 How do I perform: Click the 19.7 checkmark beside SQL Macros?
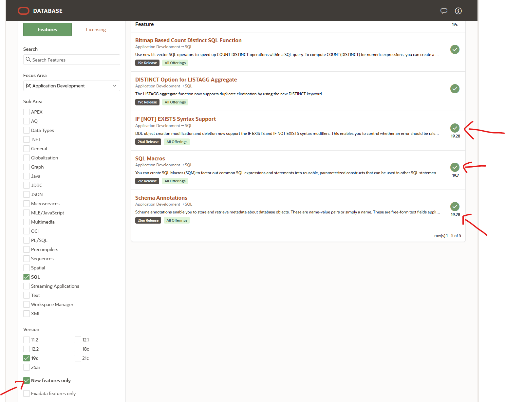click(x=455, y=167)
